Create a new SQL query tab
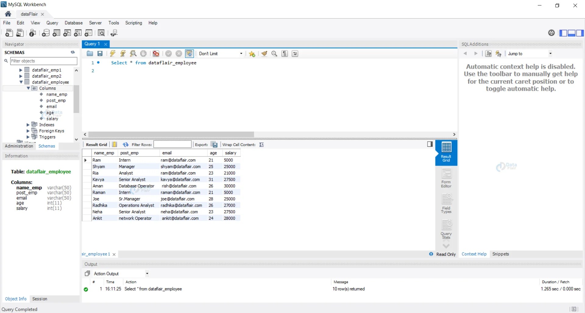Screen dimensions: 585x313 tap(9, 33)
